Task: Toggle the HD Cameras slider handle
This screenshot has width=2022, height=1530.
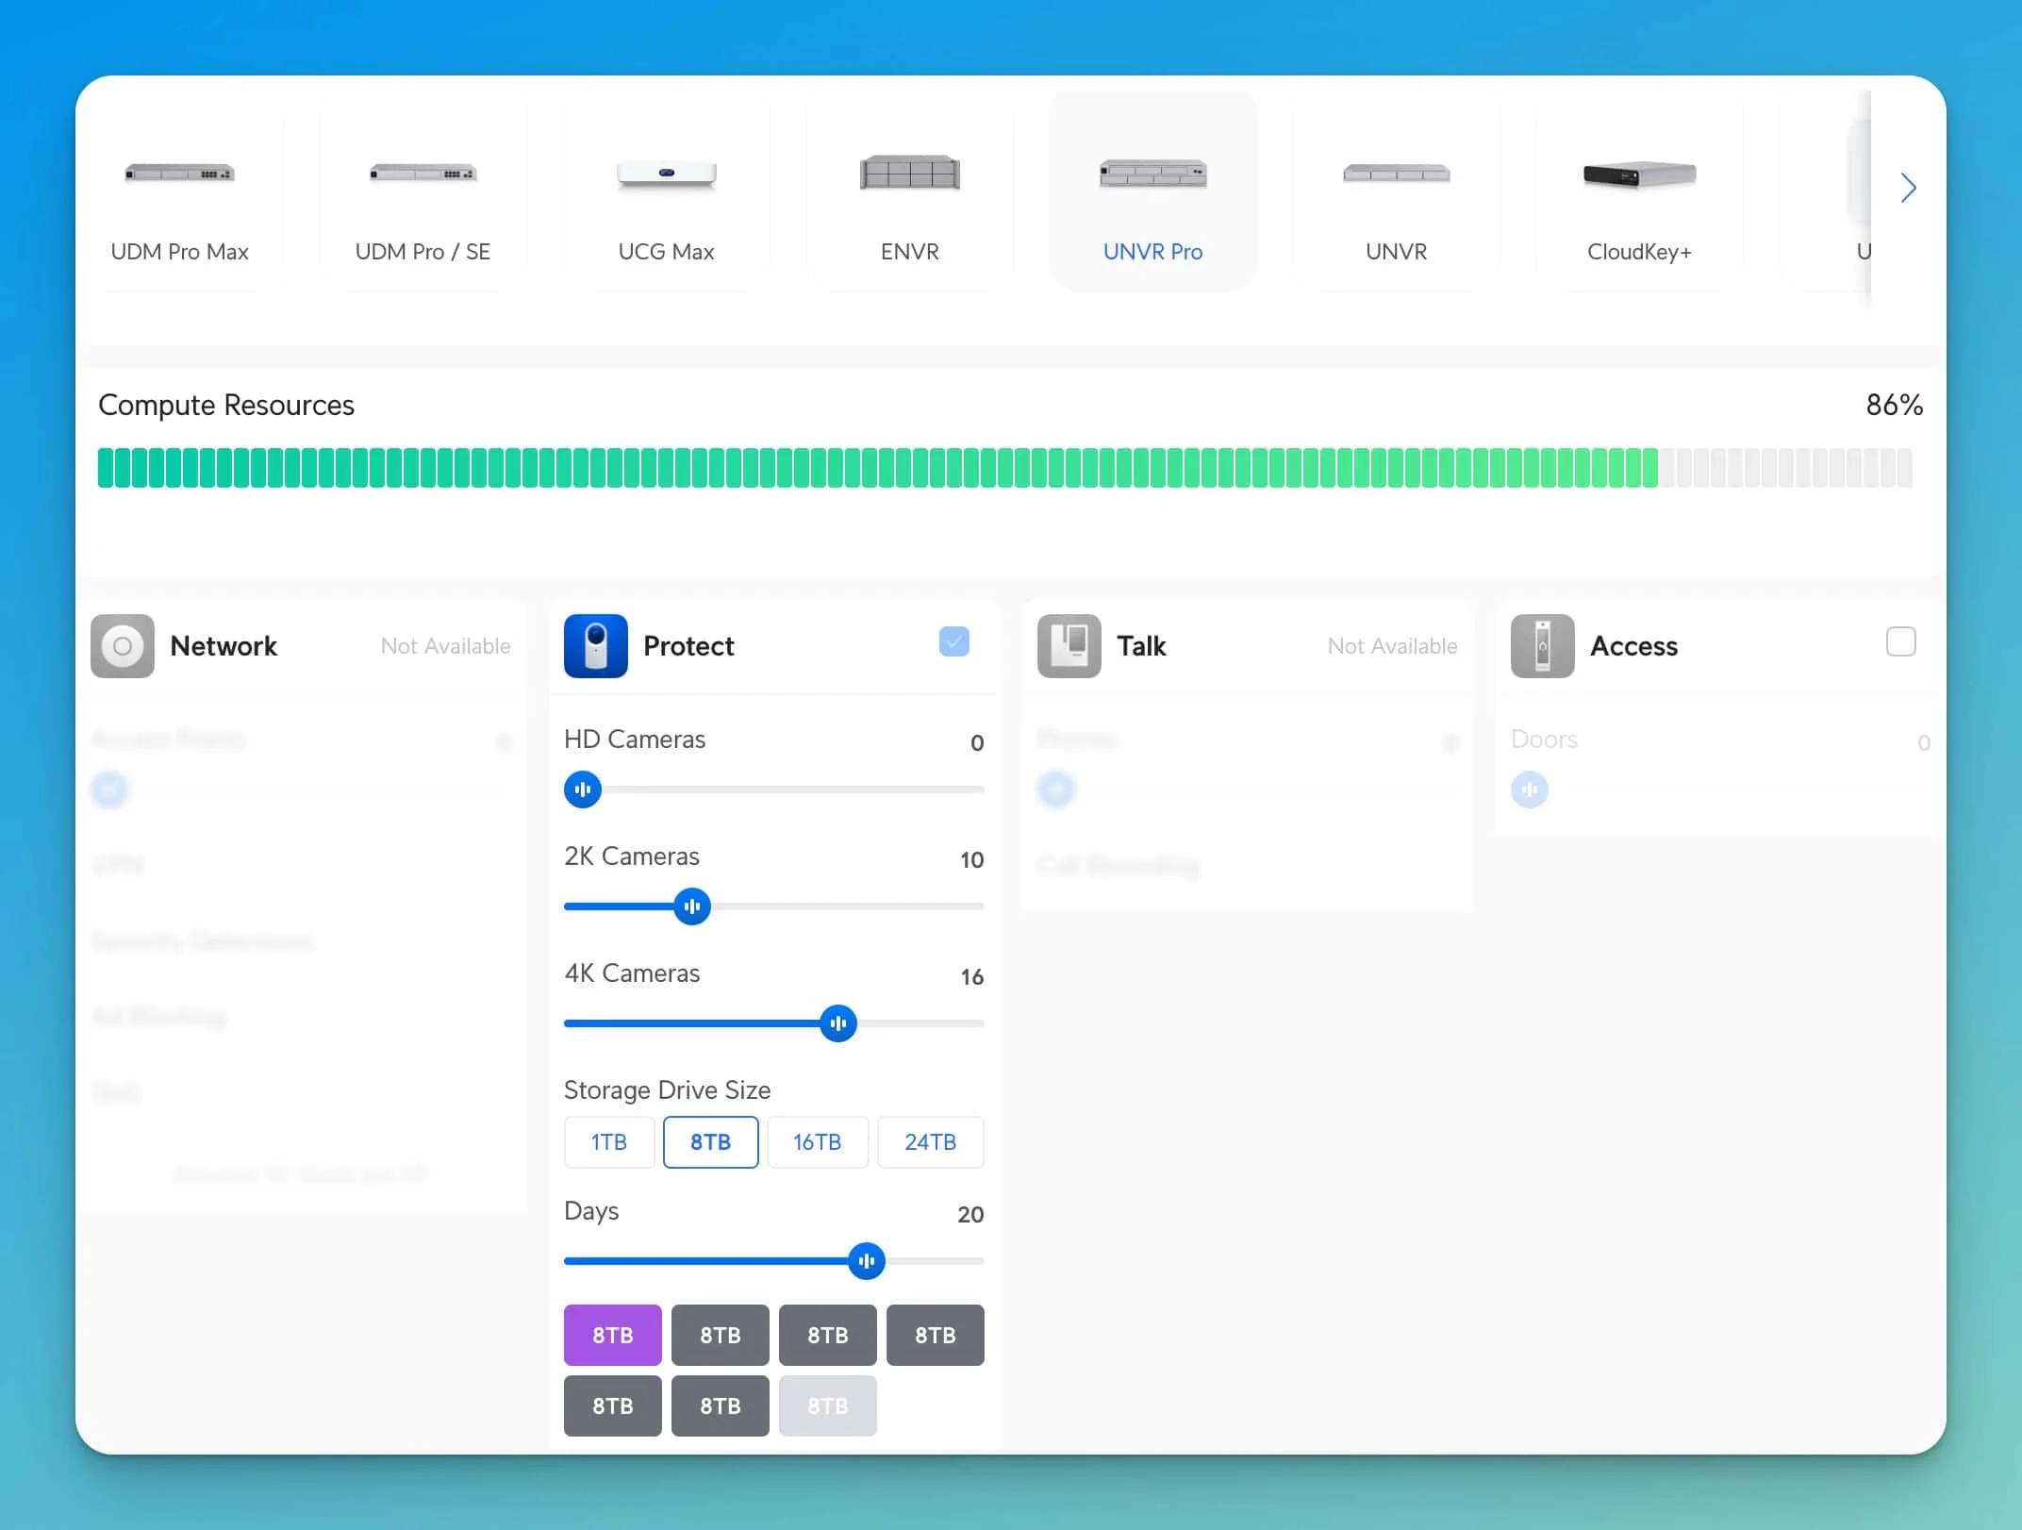Action: pos(583,790)
